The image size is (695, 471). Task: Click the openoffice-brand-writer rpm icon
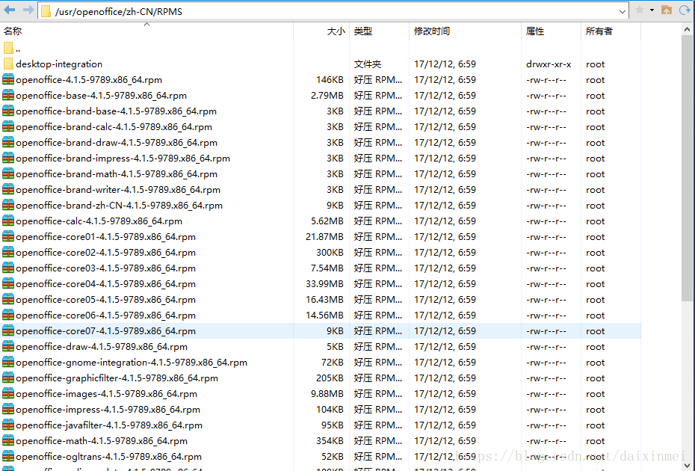point(8,189)
